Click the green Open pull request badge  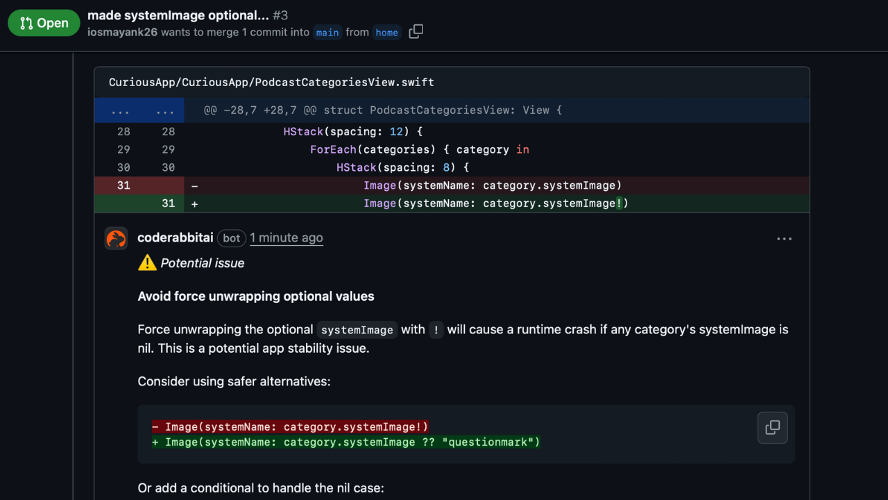pos(44,23)
